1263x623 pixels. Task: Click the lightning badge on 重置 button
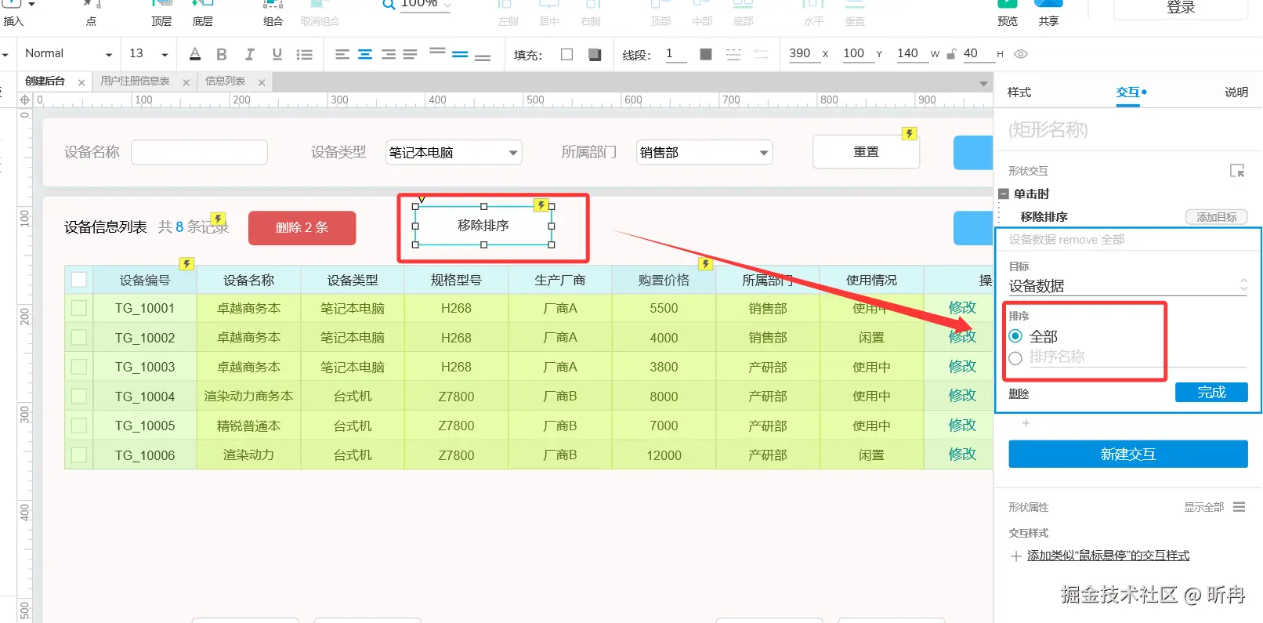click(x=909, y=134)
